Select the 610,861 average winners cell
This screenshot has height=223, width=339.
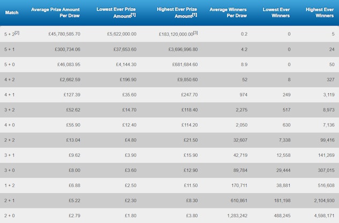pyautogui.click(x=239, y=201)
